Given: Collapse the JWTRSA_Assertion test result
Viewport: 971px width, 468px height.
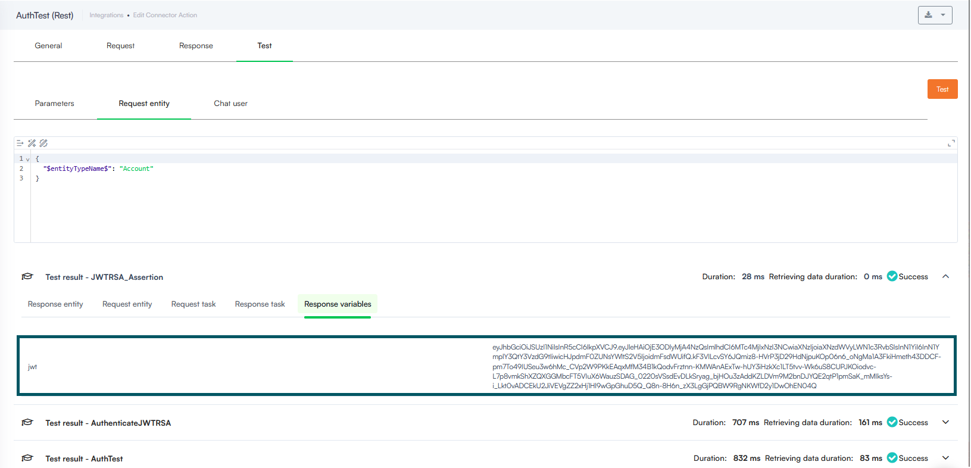Looking at the screenshot, I should [945, 276].
